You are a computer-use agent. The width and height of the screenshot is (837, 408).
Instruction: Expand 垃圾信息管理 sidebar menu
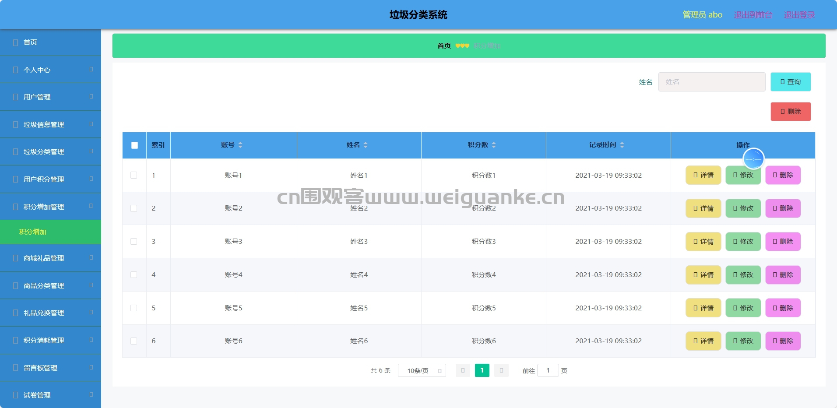50,124
